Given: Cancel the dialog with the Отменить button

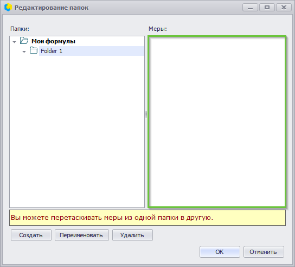Looking at the screenshot, I should (264, 252).
